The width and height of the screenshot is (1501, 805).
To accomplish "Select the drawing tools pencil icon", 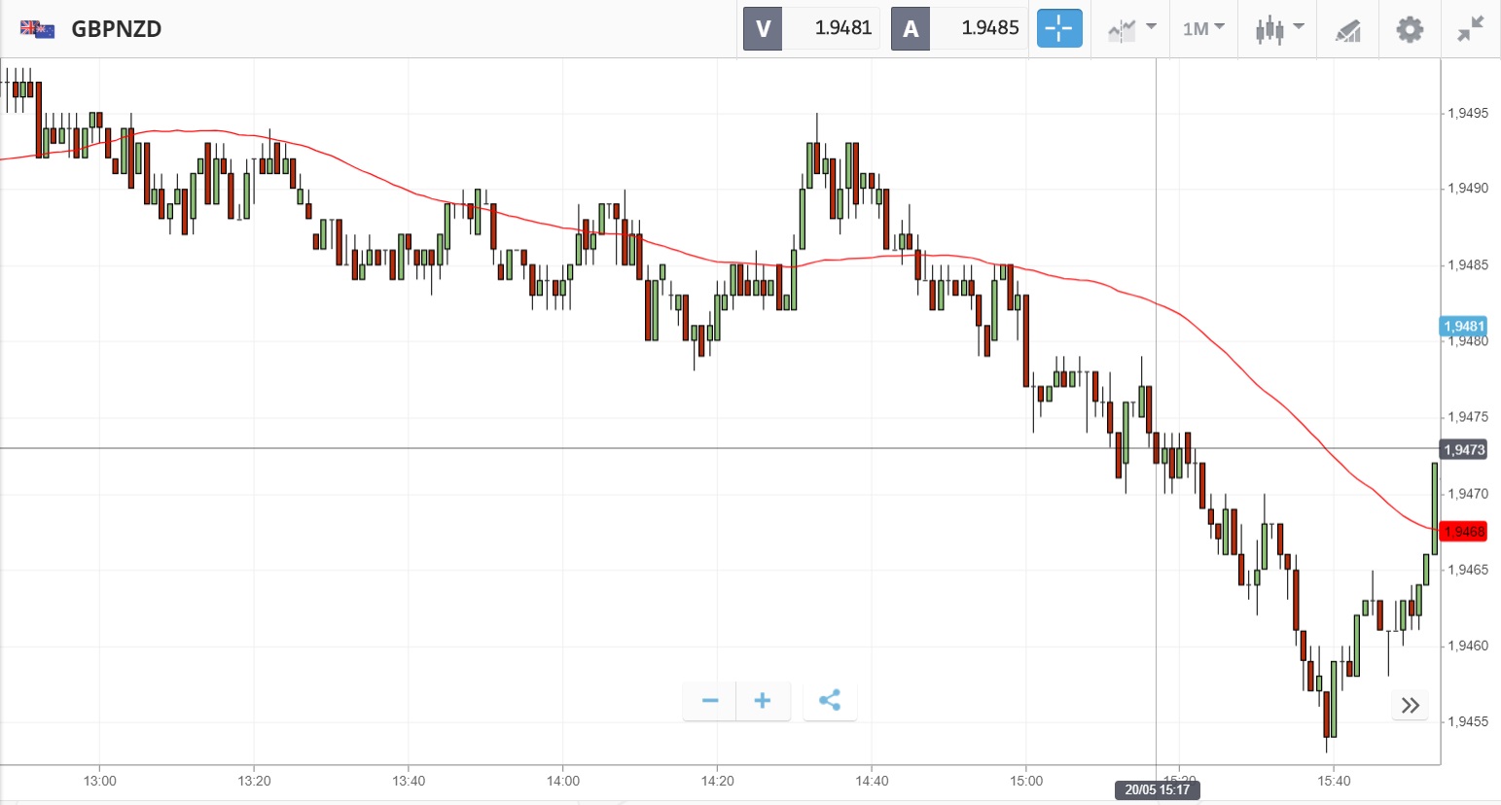I will pos(1347,30).
